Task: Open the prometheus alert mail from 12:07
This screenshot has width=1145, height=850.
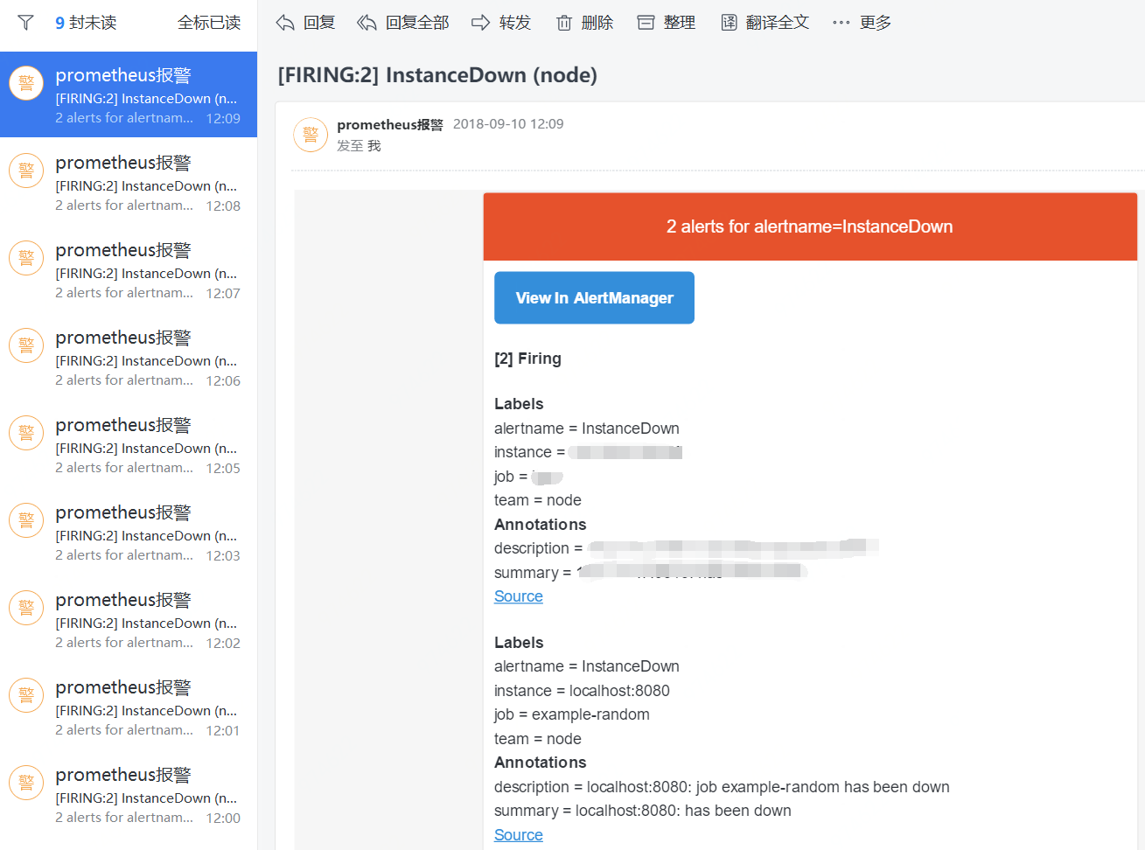Action: click(129, 269)
